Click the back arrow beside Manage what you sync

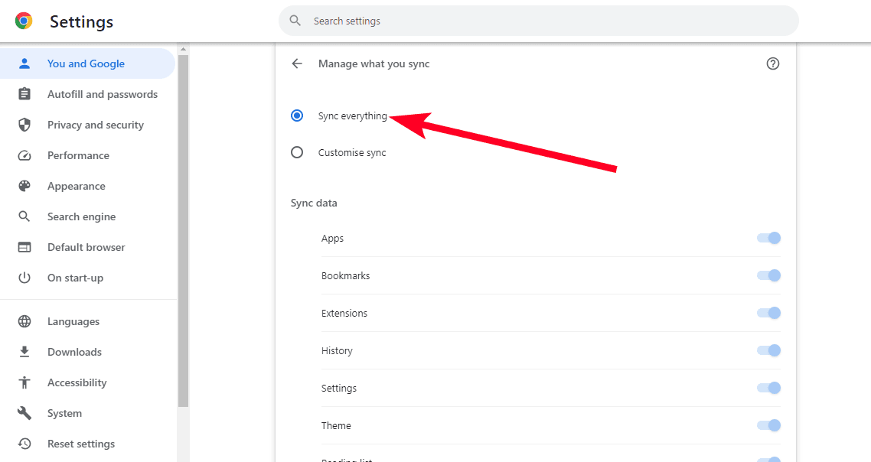pyautogui.click(x=297, y=64)
